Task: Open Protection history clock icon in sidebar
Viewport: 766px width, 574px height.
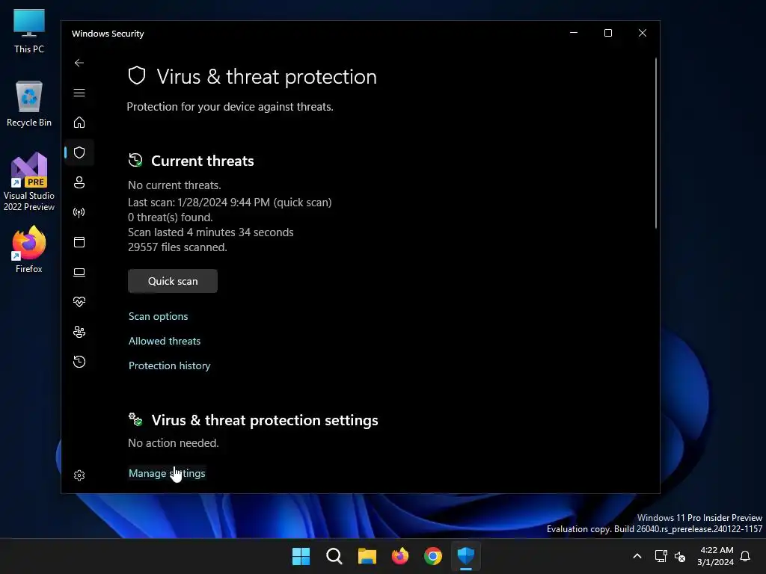Action: [79, 362]
